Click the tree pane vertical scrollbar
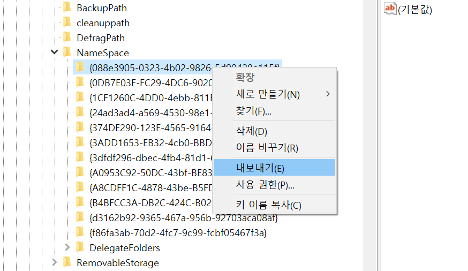 pyautogui.click(x=370, y=135)
